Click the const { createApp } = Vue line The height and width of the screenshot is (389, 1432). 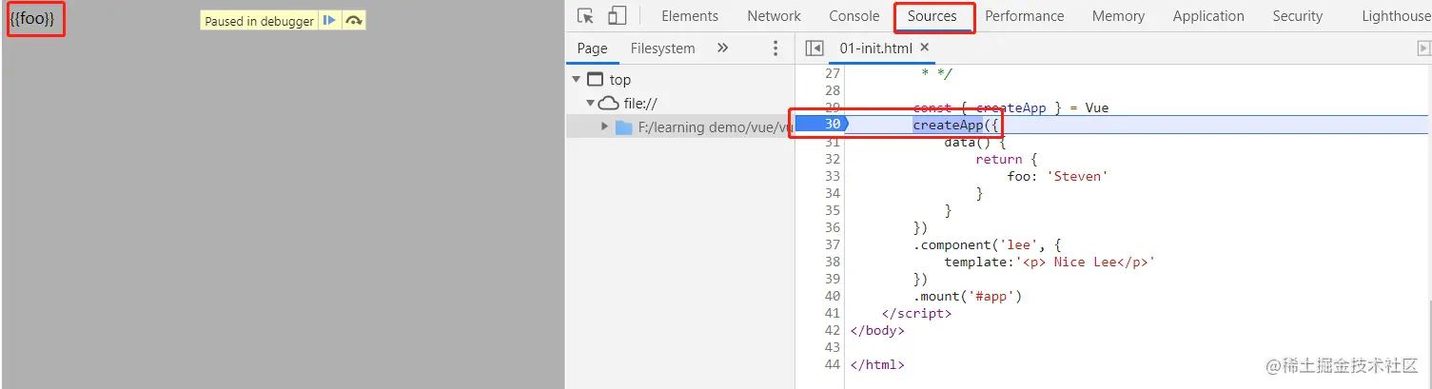click(x=1010, y=107)
